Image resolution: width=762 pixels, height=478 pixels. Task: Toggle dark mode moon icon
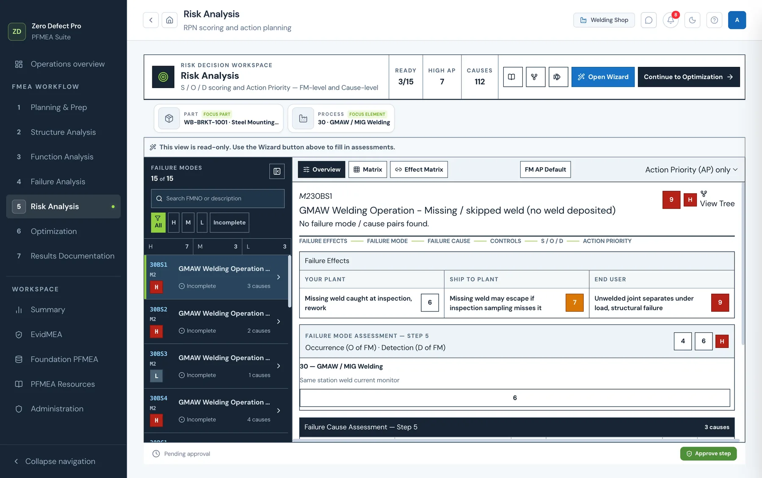coord(693,20)
